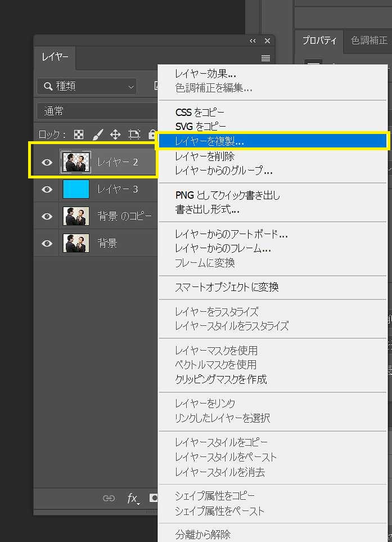Click the artboard auto-nesting lock icon
This screenshot has width=392, height=542.
click(134, 135)
